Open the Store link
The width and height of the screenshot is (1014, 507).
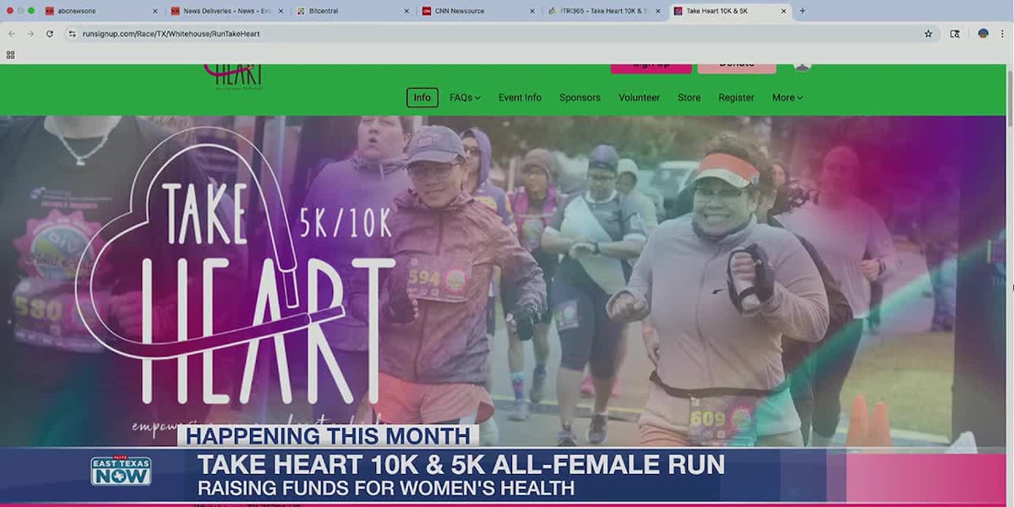(x=689, y=98)
